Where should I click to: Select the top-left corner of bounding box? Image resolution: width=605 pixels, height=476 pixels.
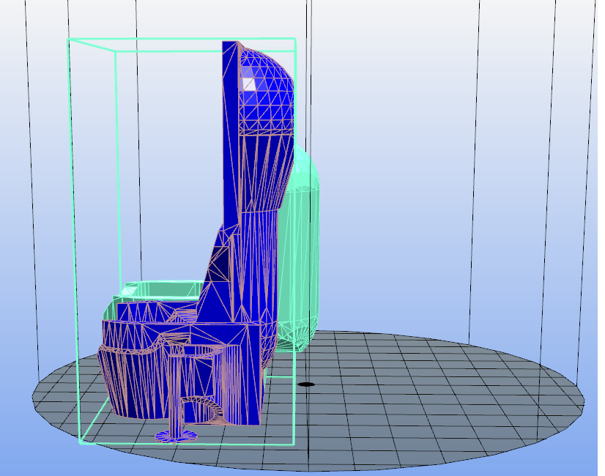coord(68,39)
